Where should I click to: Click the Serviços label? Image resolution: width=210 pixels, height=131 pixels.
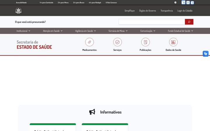118,50
